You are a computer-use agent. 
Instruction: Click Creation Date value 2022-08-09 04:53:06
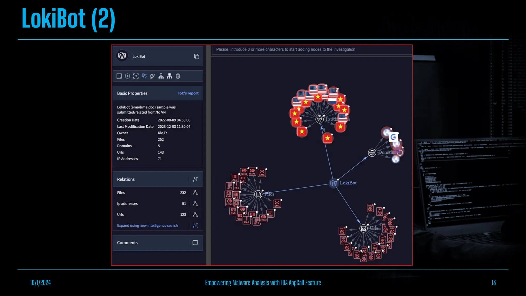click(x=174, y=120)
